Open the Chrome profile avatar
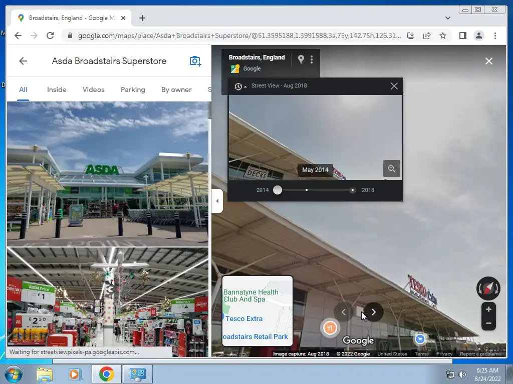The width and height of the screenshot is (513, 384). pos(478,35)
